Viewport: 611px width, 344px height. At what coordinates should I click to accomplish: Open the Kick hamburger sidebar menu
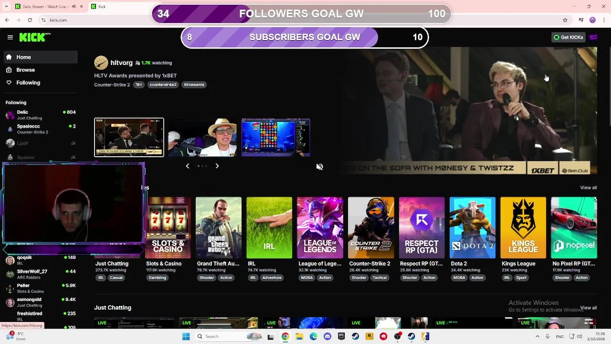pyautogui.click(x=10, y=37)
